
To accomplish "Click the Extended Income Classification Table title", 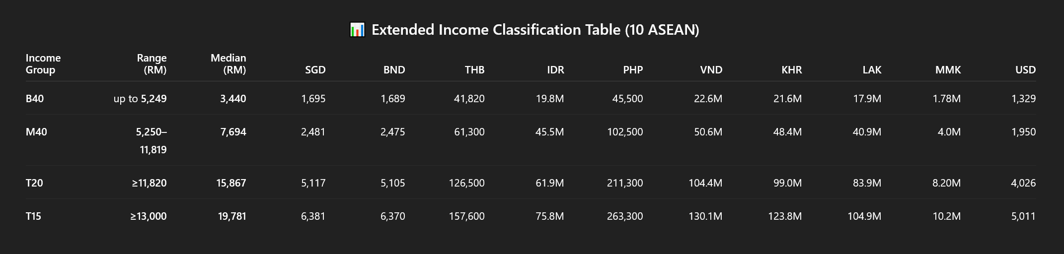I will click(535, 30).
